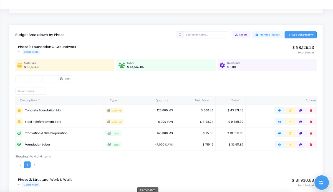The width and height of the screenshot is (333, 192).
Task: Select page 1 in pagination
Action: [x=27, y=165]
